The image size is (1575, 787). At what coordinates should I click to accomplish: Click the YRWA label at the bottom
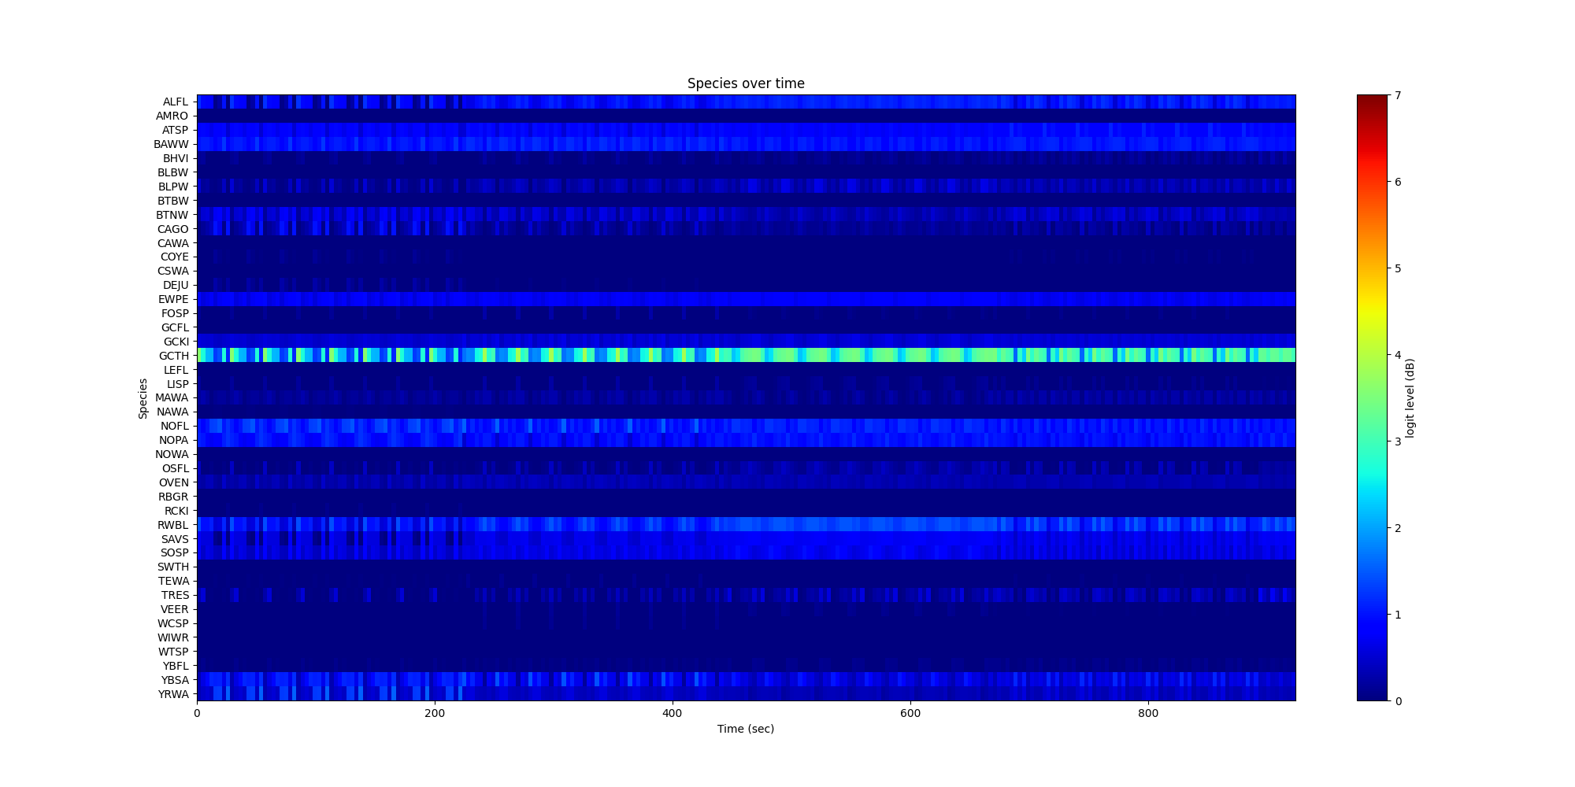pyautogui.click(x=173, y=694)
